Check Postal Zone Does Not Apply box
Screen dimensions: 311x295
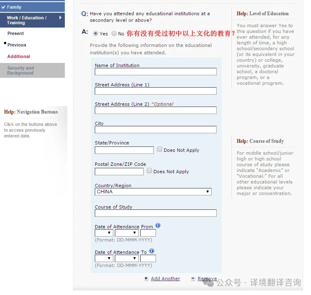tap(149, 171)
